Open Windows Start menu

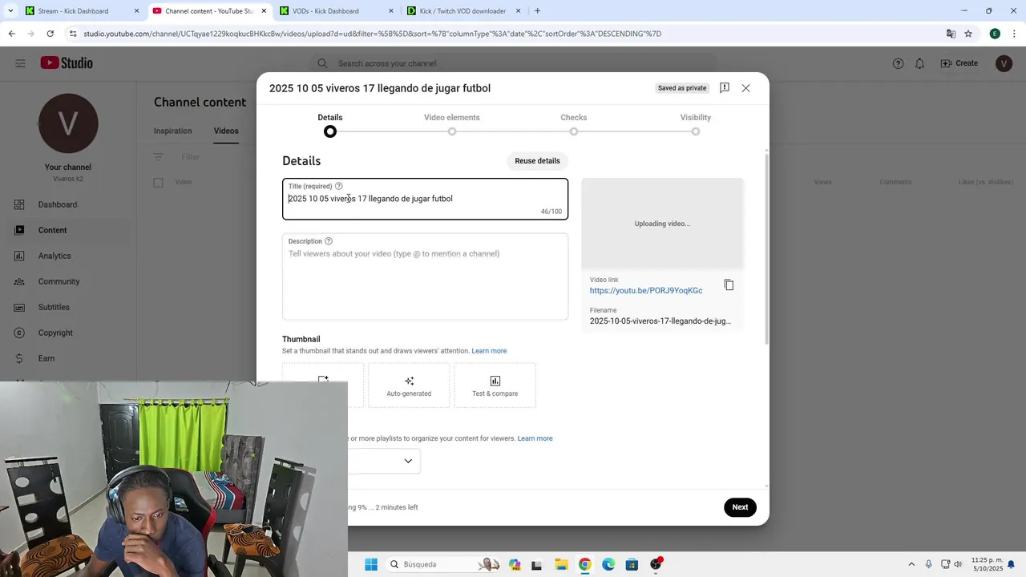371,564
